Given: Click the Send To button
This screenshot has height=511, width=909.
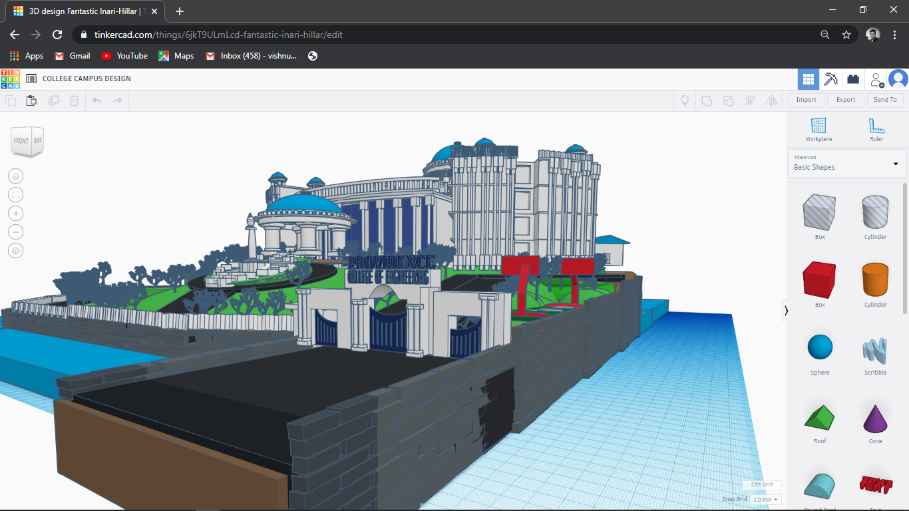Looking at the screenshot, I should click(x=885, y=100).
